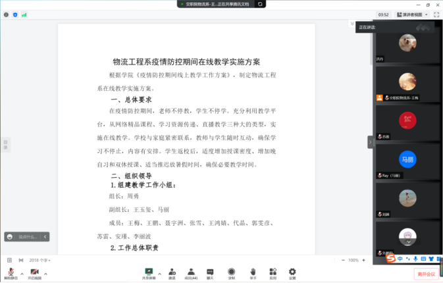Start recording the meeting

(231, 271)
